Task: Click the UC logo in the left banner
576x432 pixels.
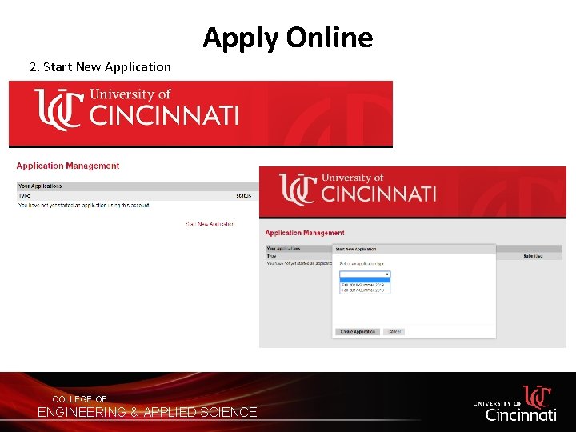Action: (x=59, y=110)
